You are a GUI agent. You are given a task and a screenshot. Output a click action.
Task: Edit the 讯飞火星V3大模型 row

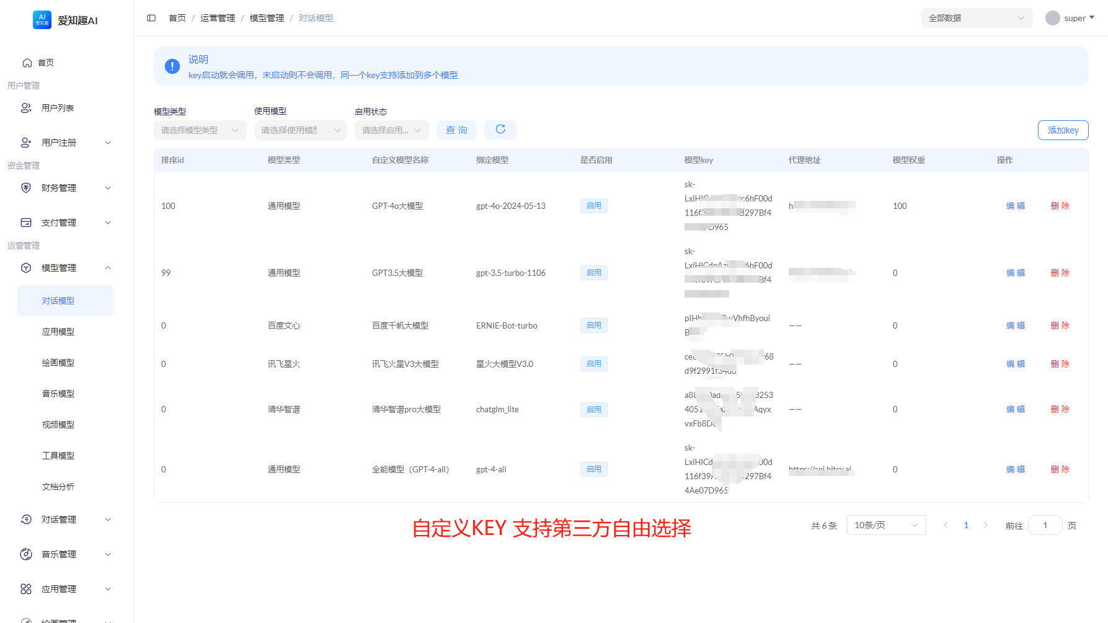pos(1016,364)
